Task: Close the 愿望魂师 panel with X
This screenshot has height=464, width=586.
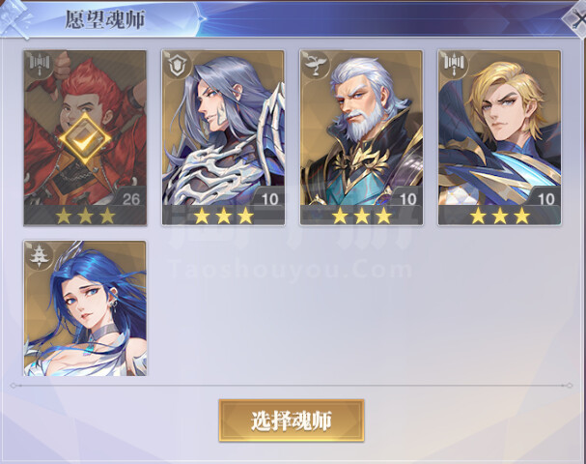Action: coord(576,20)
